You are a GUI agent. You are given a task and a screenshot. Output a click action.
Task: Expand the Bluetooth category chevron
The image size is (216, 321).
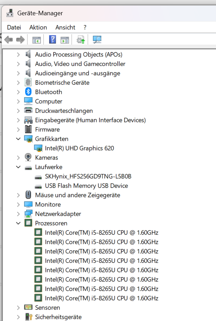pyautogui.click(x=18, y=92)
